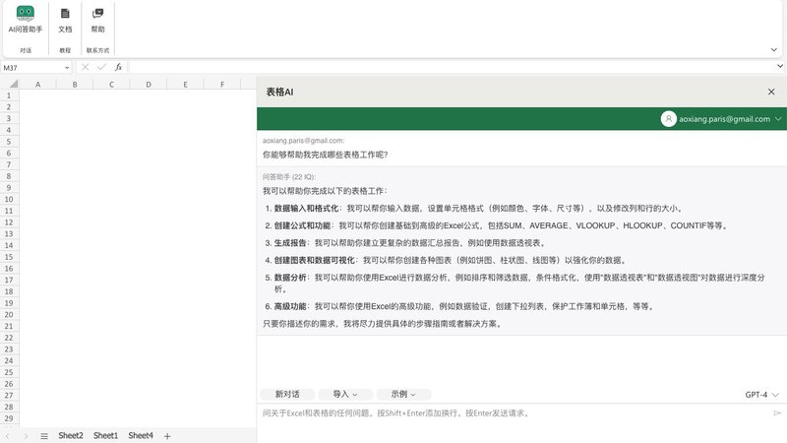The image size is (787, 443).
Task: Open the 帮助 help icon
Action: [97, 14]
